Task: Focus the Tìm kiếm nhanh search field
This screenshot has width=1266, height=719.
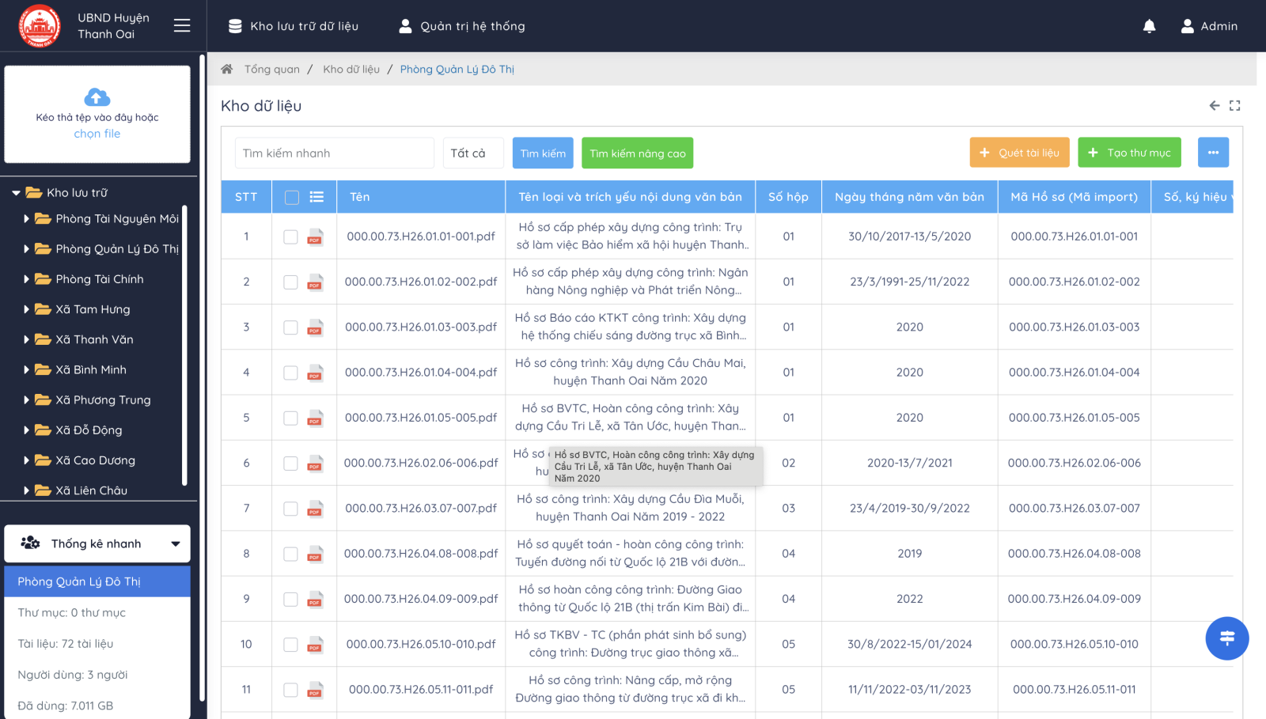Action: 335,153
